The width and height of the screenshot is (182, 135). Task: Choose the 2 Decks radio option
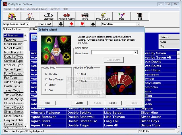pyautogui.click(x=76, y=81)
